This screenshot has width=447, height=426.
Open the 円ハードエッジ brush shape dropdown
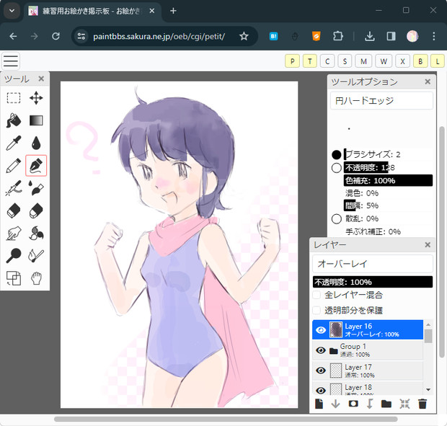coord(381,101)
